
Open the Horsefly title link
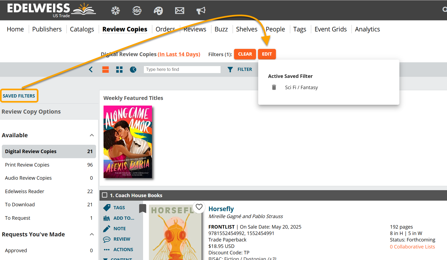(x=221, y=209)
